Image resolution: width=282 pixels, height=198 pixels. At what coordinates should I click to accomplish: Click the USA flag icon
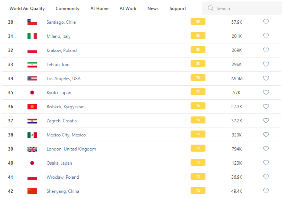tap(32, 79)
